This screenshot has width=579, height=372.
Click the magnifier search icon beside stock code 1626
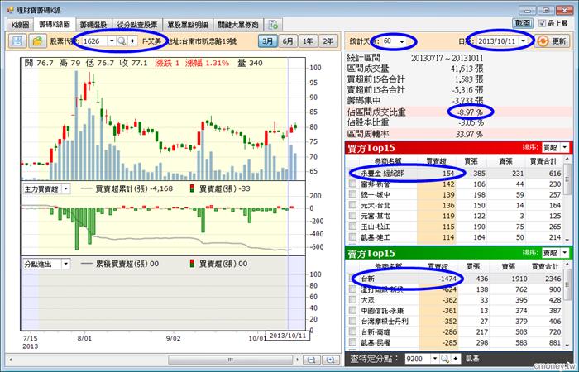click(122, 41)
